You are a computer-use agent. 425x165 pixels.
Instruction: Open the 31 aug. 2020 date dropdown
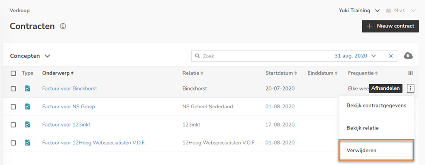(355, 56)
